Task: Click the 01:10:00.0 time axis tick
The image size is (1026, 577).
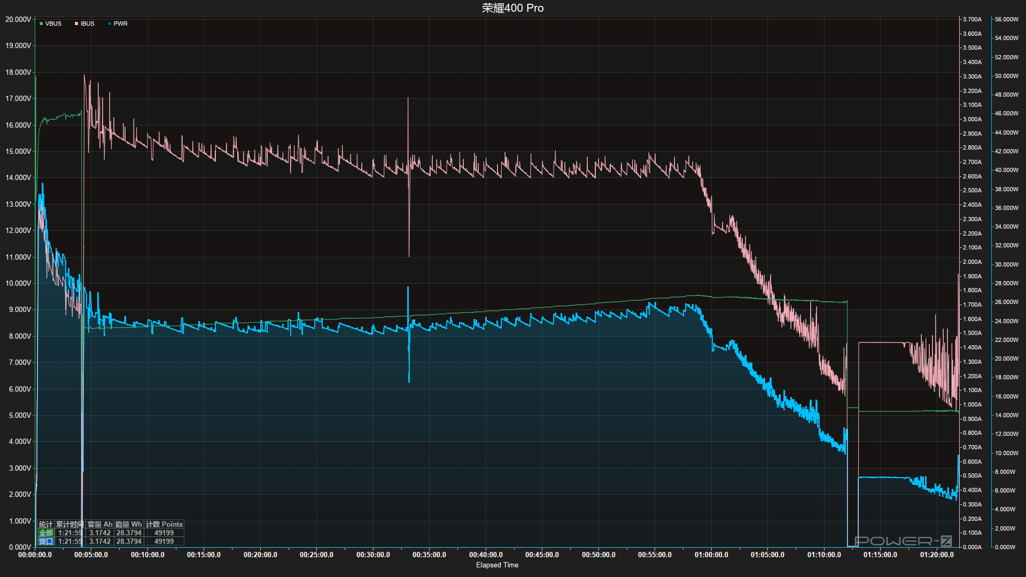Action: (824, 555)
